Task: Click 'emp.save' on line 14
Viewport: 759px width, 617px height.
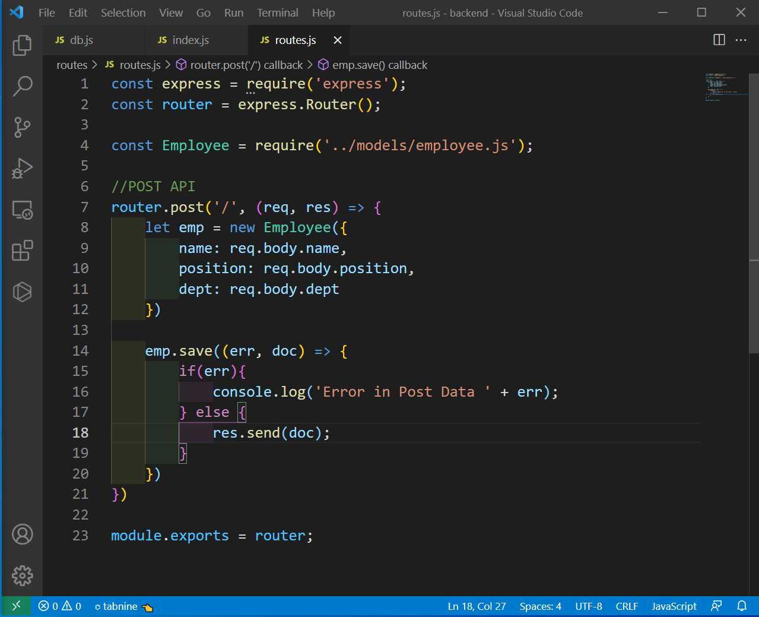Action: [179, 351]
